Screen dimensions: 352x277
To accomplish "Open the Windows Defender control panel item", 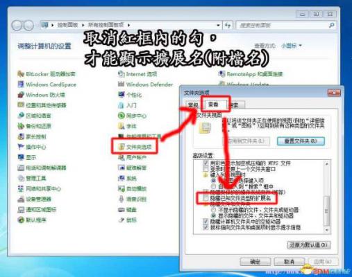I will 145,84.
